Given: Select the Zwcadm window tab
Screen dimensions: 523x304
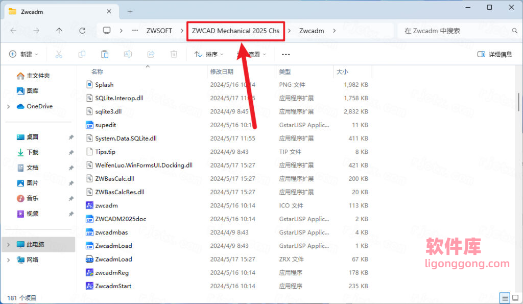Looking at the screenshot, I should 60,12.
